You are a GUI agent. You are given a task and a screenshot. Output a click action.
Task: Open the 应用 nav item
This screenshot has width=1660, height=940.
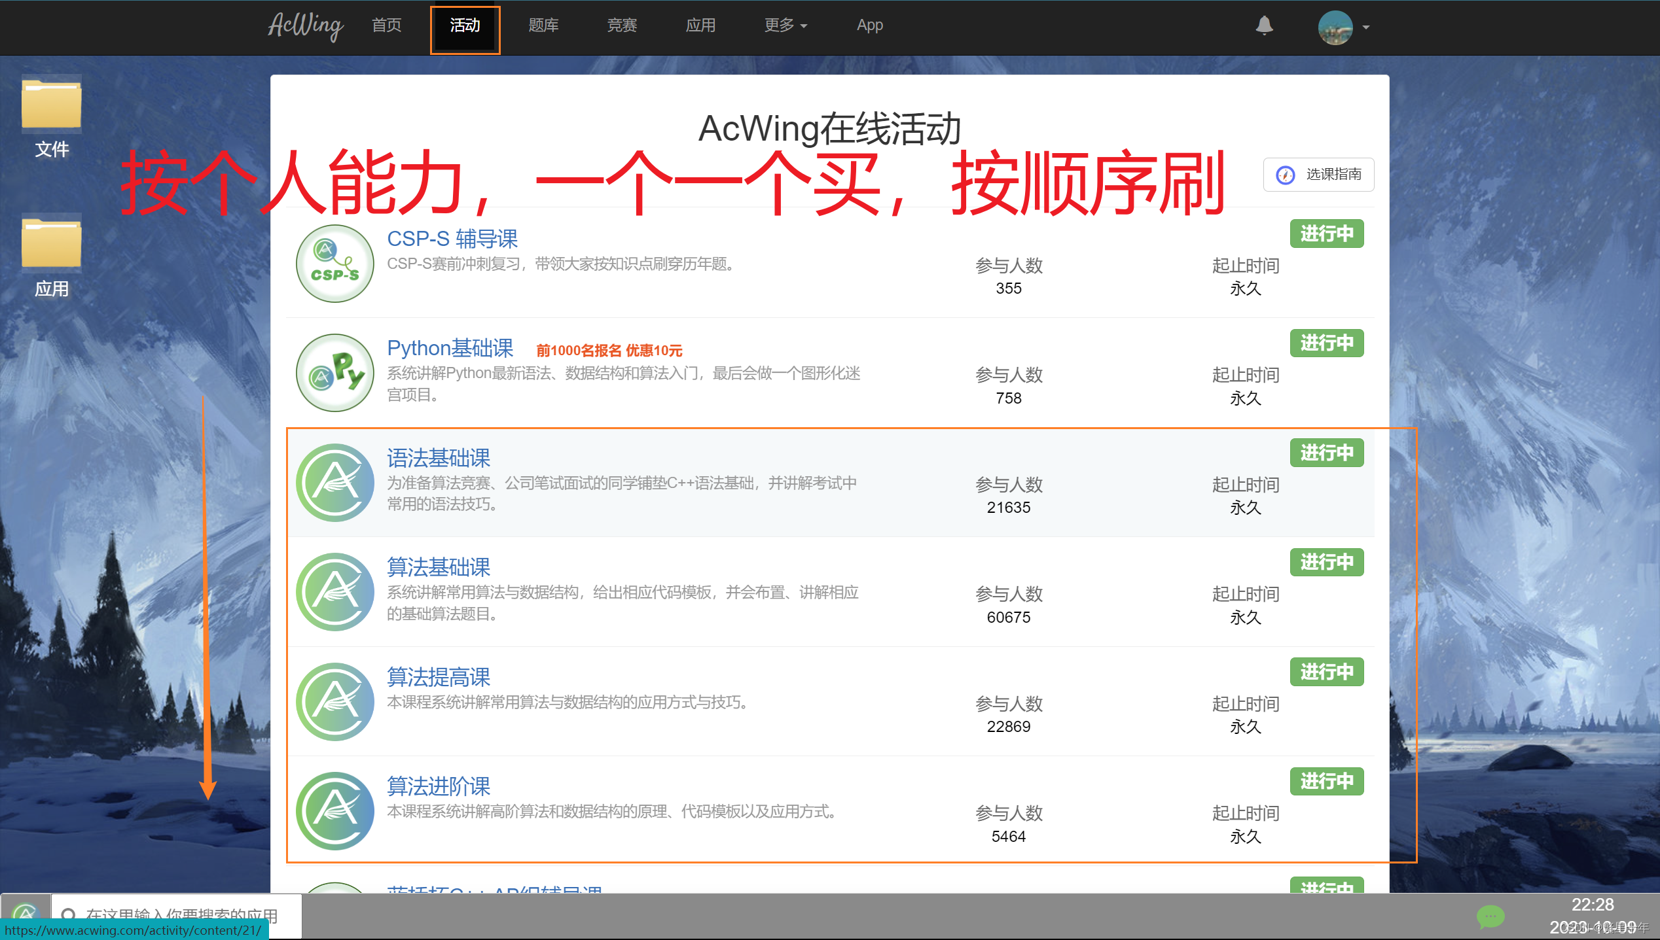(700, 26)
